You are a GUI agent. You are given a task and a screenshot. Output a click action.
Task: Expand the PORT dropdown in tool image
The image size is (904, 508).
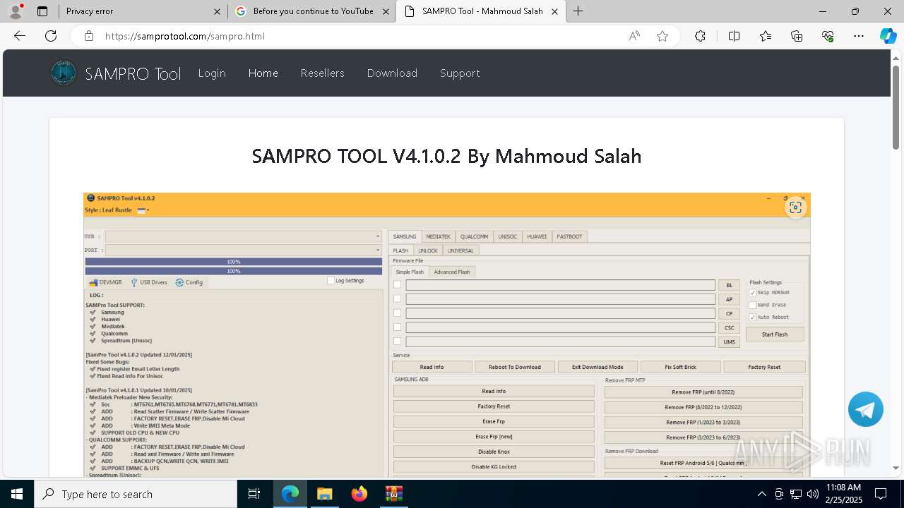tap(378, 250)
